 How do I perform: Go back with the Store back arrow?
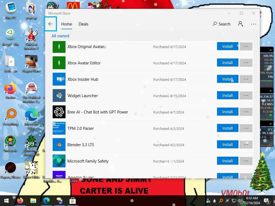click(x=50, y=24)
